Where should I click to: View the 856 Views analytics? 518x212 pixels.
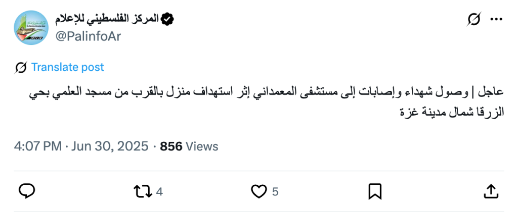(189, 146)
